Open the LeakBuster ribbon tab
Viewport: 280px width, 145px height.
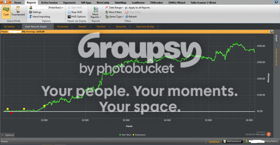(x=138, y=3)
